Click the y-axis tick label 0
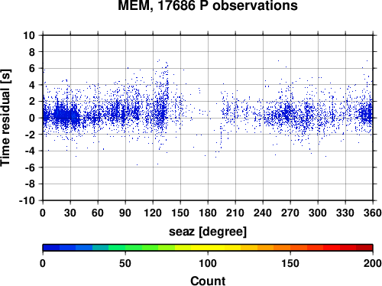382x286 pixels. point(32,118)
